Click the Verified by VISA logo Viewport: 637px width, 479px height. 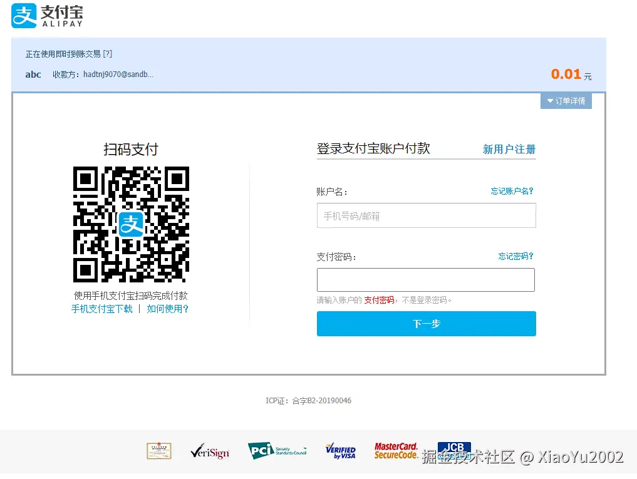[341, 451]
